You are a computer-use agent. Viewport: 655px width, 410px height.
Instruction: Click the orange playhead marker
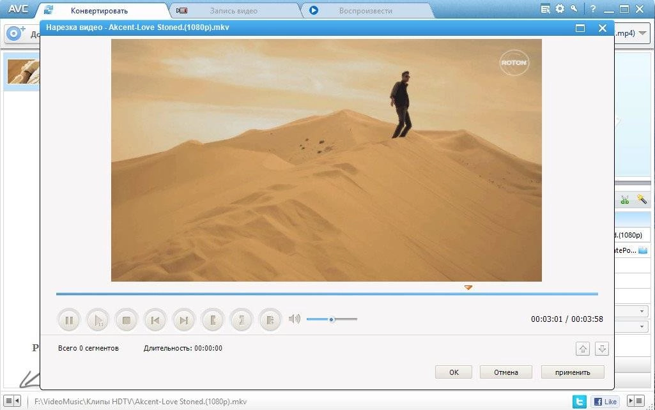468,287
